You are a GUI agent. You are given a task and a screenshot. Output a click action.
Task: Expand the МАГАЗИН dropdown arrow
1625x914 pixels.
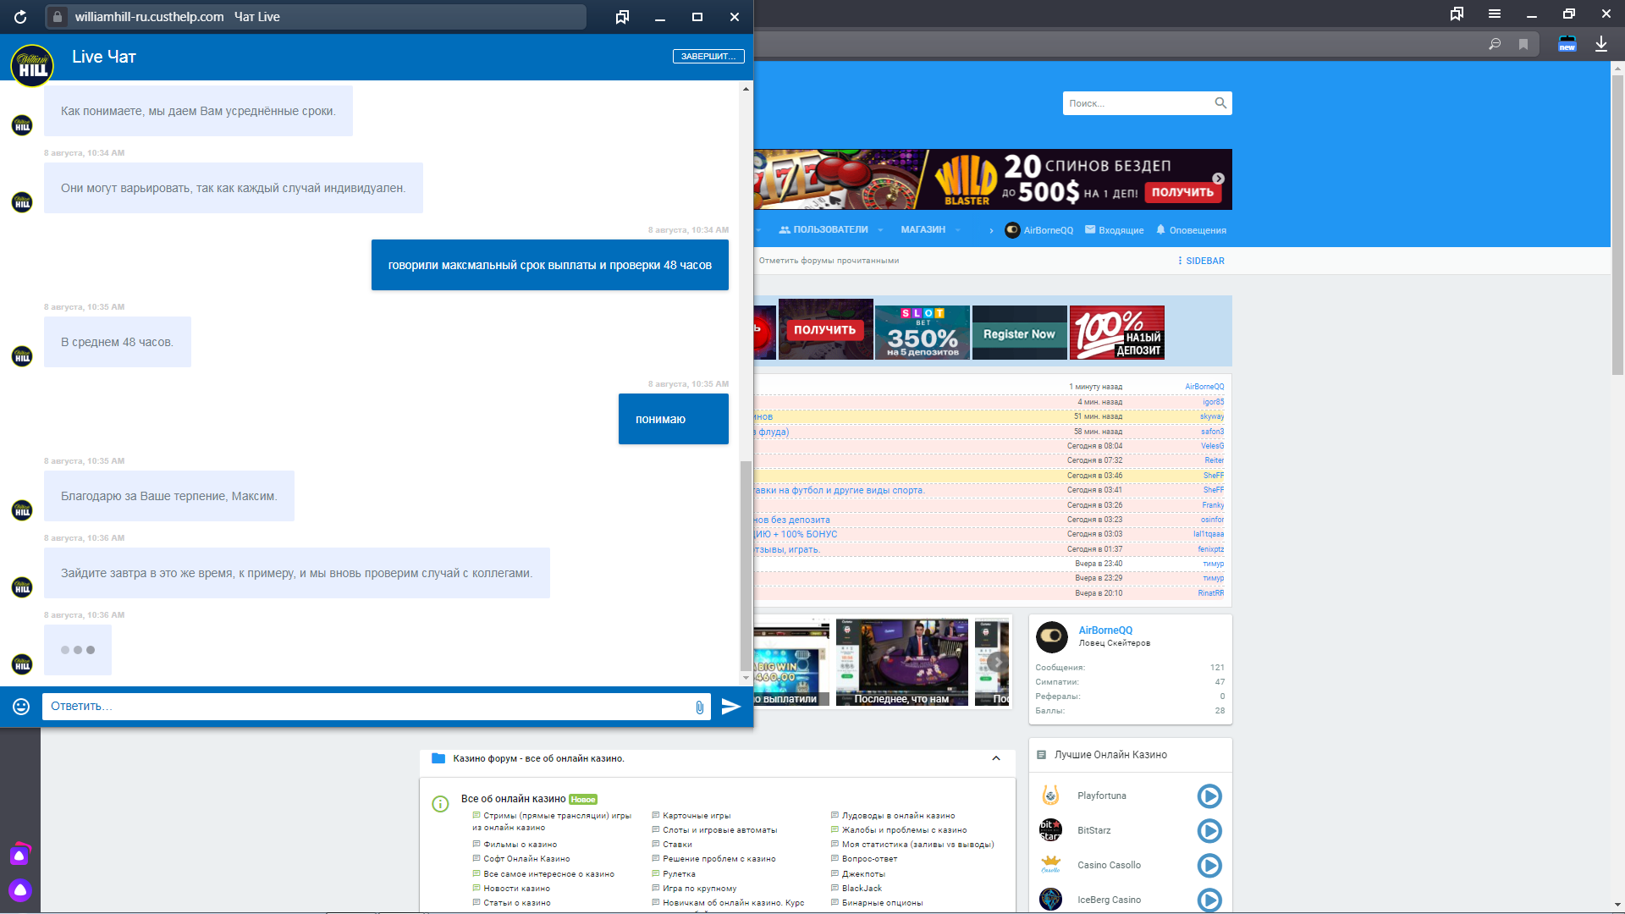coord(958,230)
